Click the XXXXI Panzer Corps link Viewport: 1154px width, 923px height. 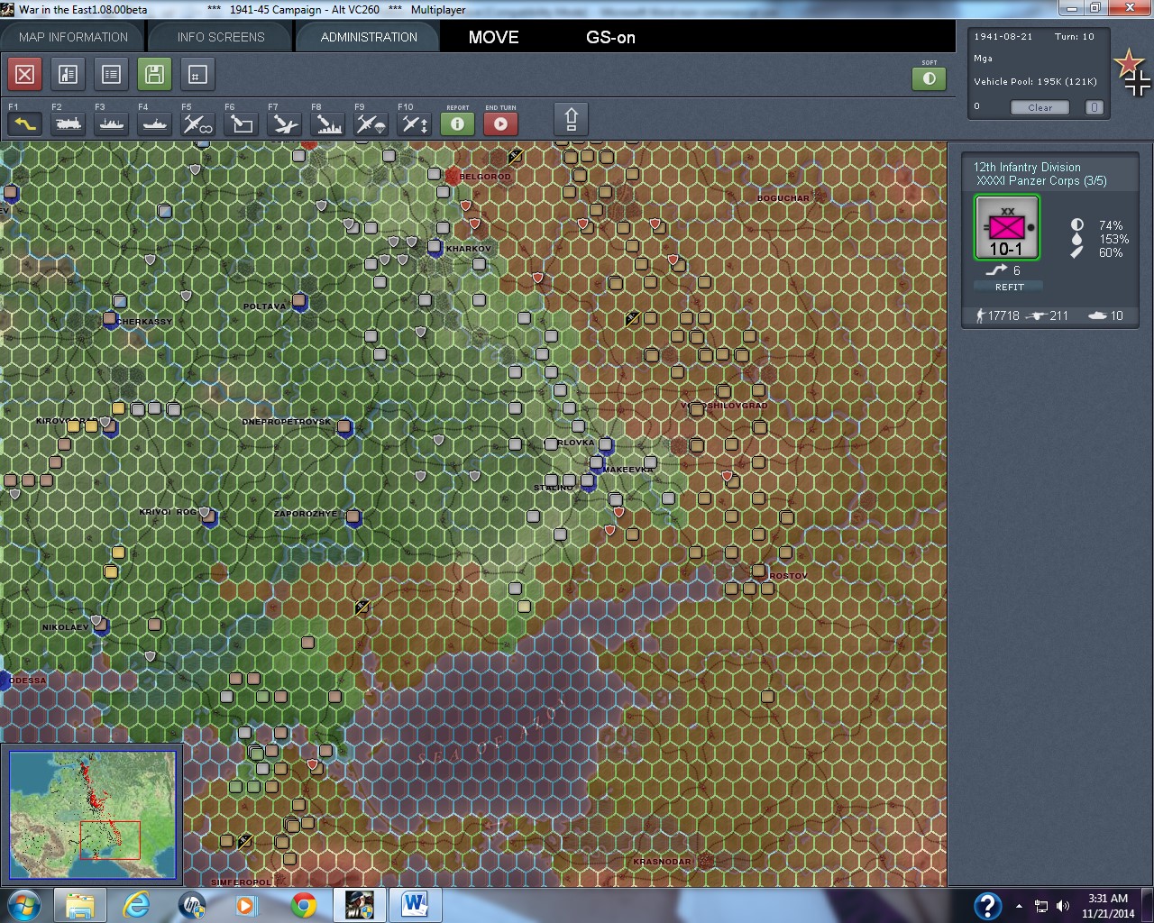[1041, 180]
